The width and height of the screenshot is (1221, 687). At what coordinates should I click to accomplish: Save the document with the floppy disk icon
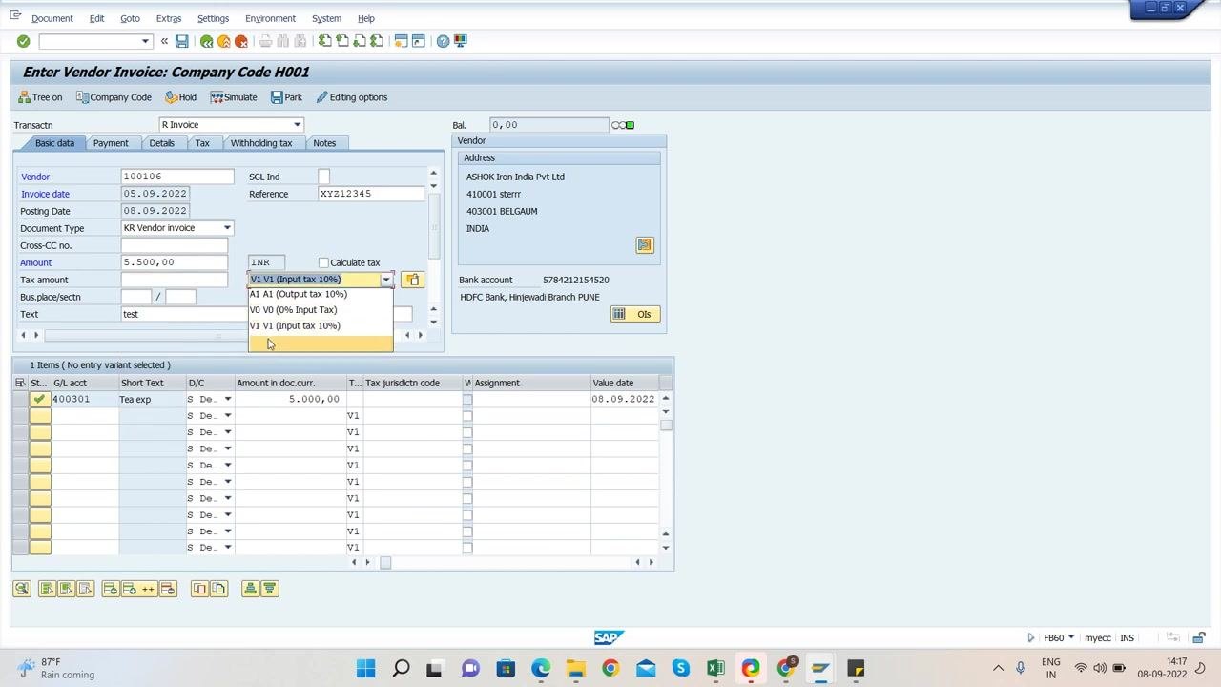[181, 41]
